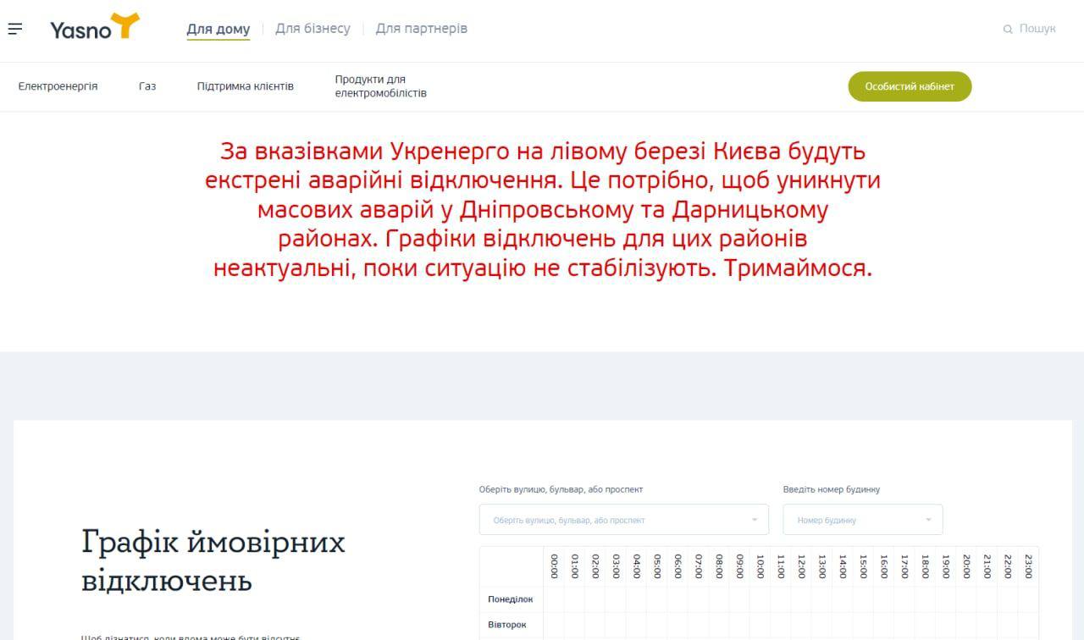Open Продукти для електромобілістів

pyautogui.click(x=379, y=86)
